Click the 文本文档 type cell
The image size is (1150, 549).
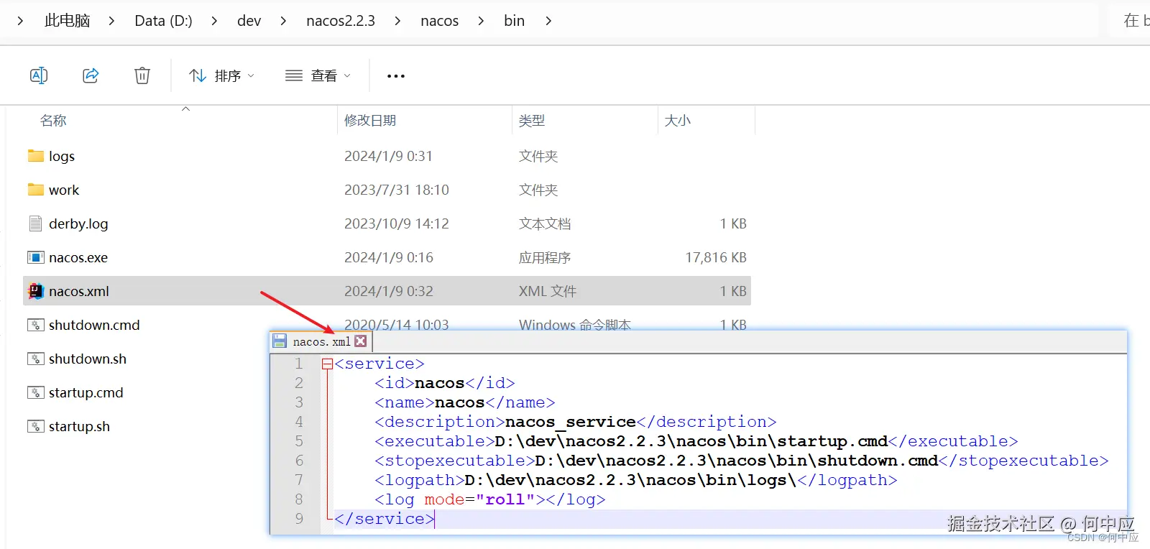[x=545, y=223]
